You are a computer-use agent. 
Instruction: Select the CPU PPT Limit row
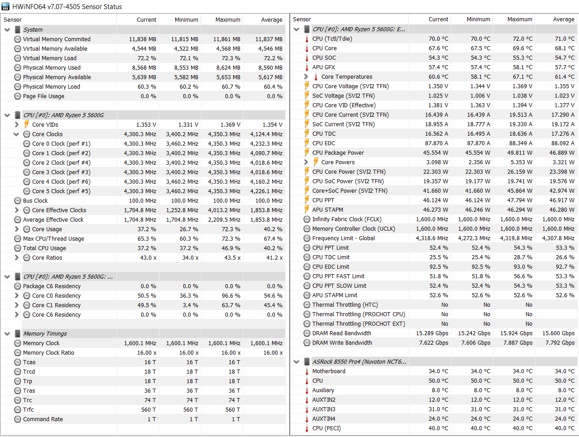[434, 247]
